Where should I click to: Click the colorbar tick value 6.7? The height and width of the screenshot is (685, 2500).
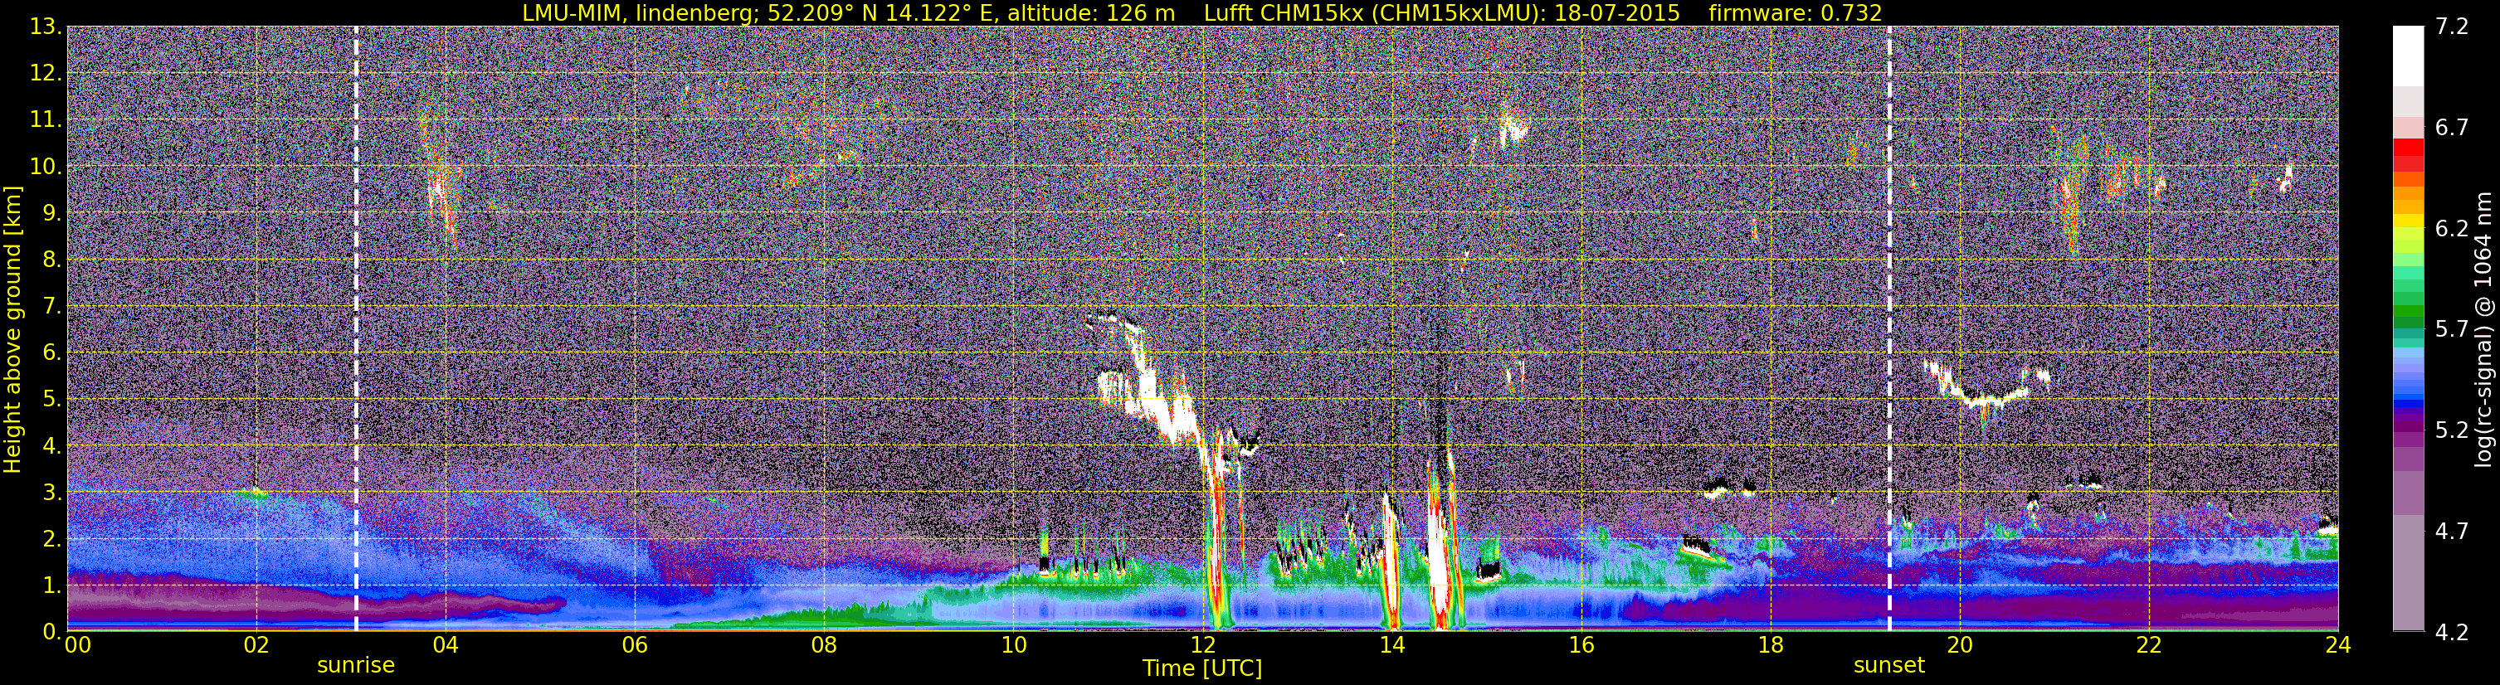(2452, 127)
